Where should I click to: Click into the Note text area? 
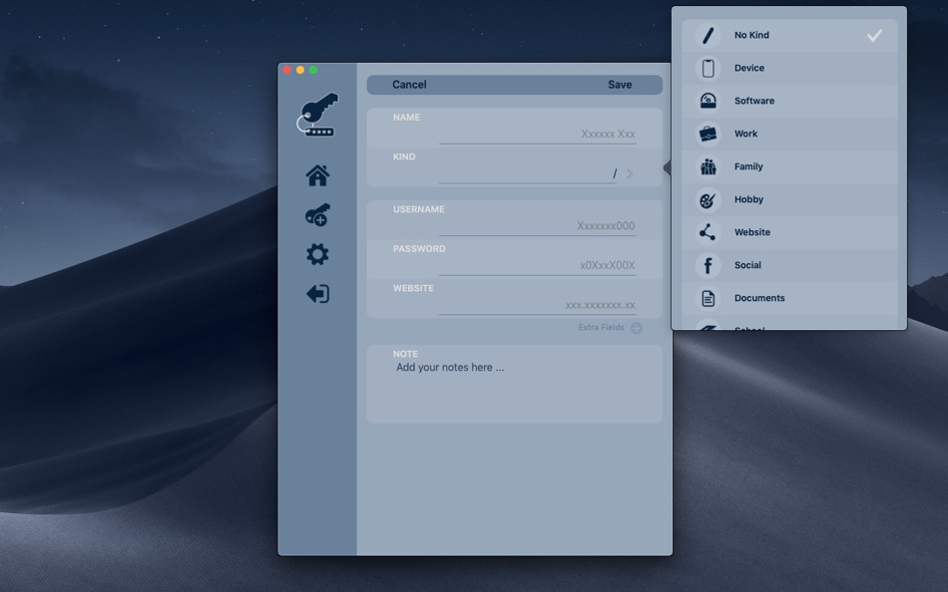coord(515,390)
